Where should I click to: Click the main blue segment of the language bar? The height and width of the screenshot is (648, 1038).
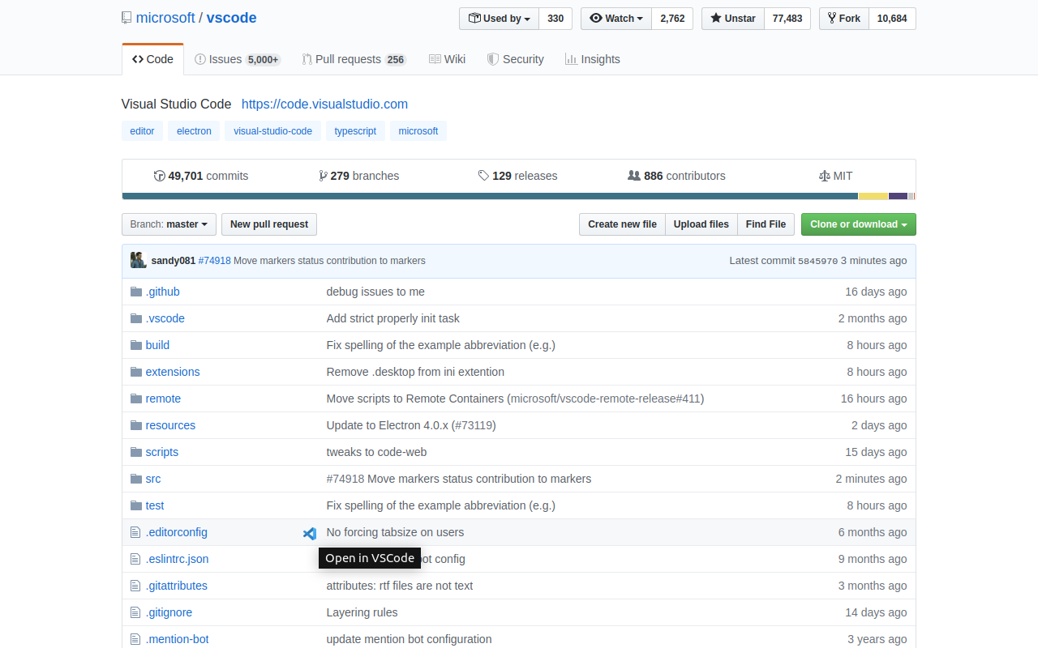coord(490,196)
